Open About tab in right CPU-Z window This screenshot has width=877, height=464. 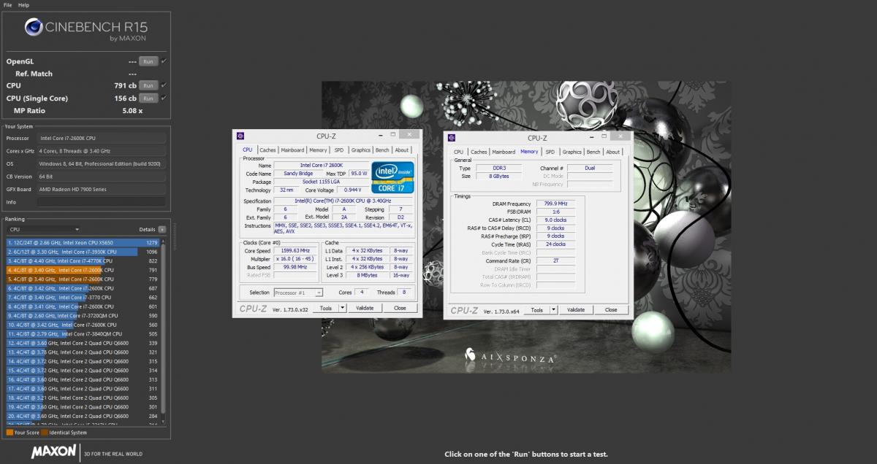(x=612, y=152)
